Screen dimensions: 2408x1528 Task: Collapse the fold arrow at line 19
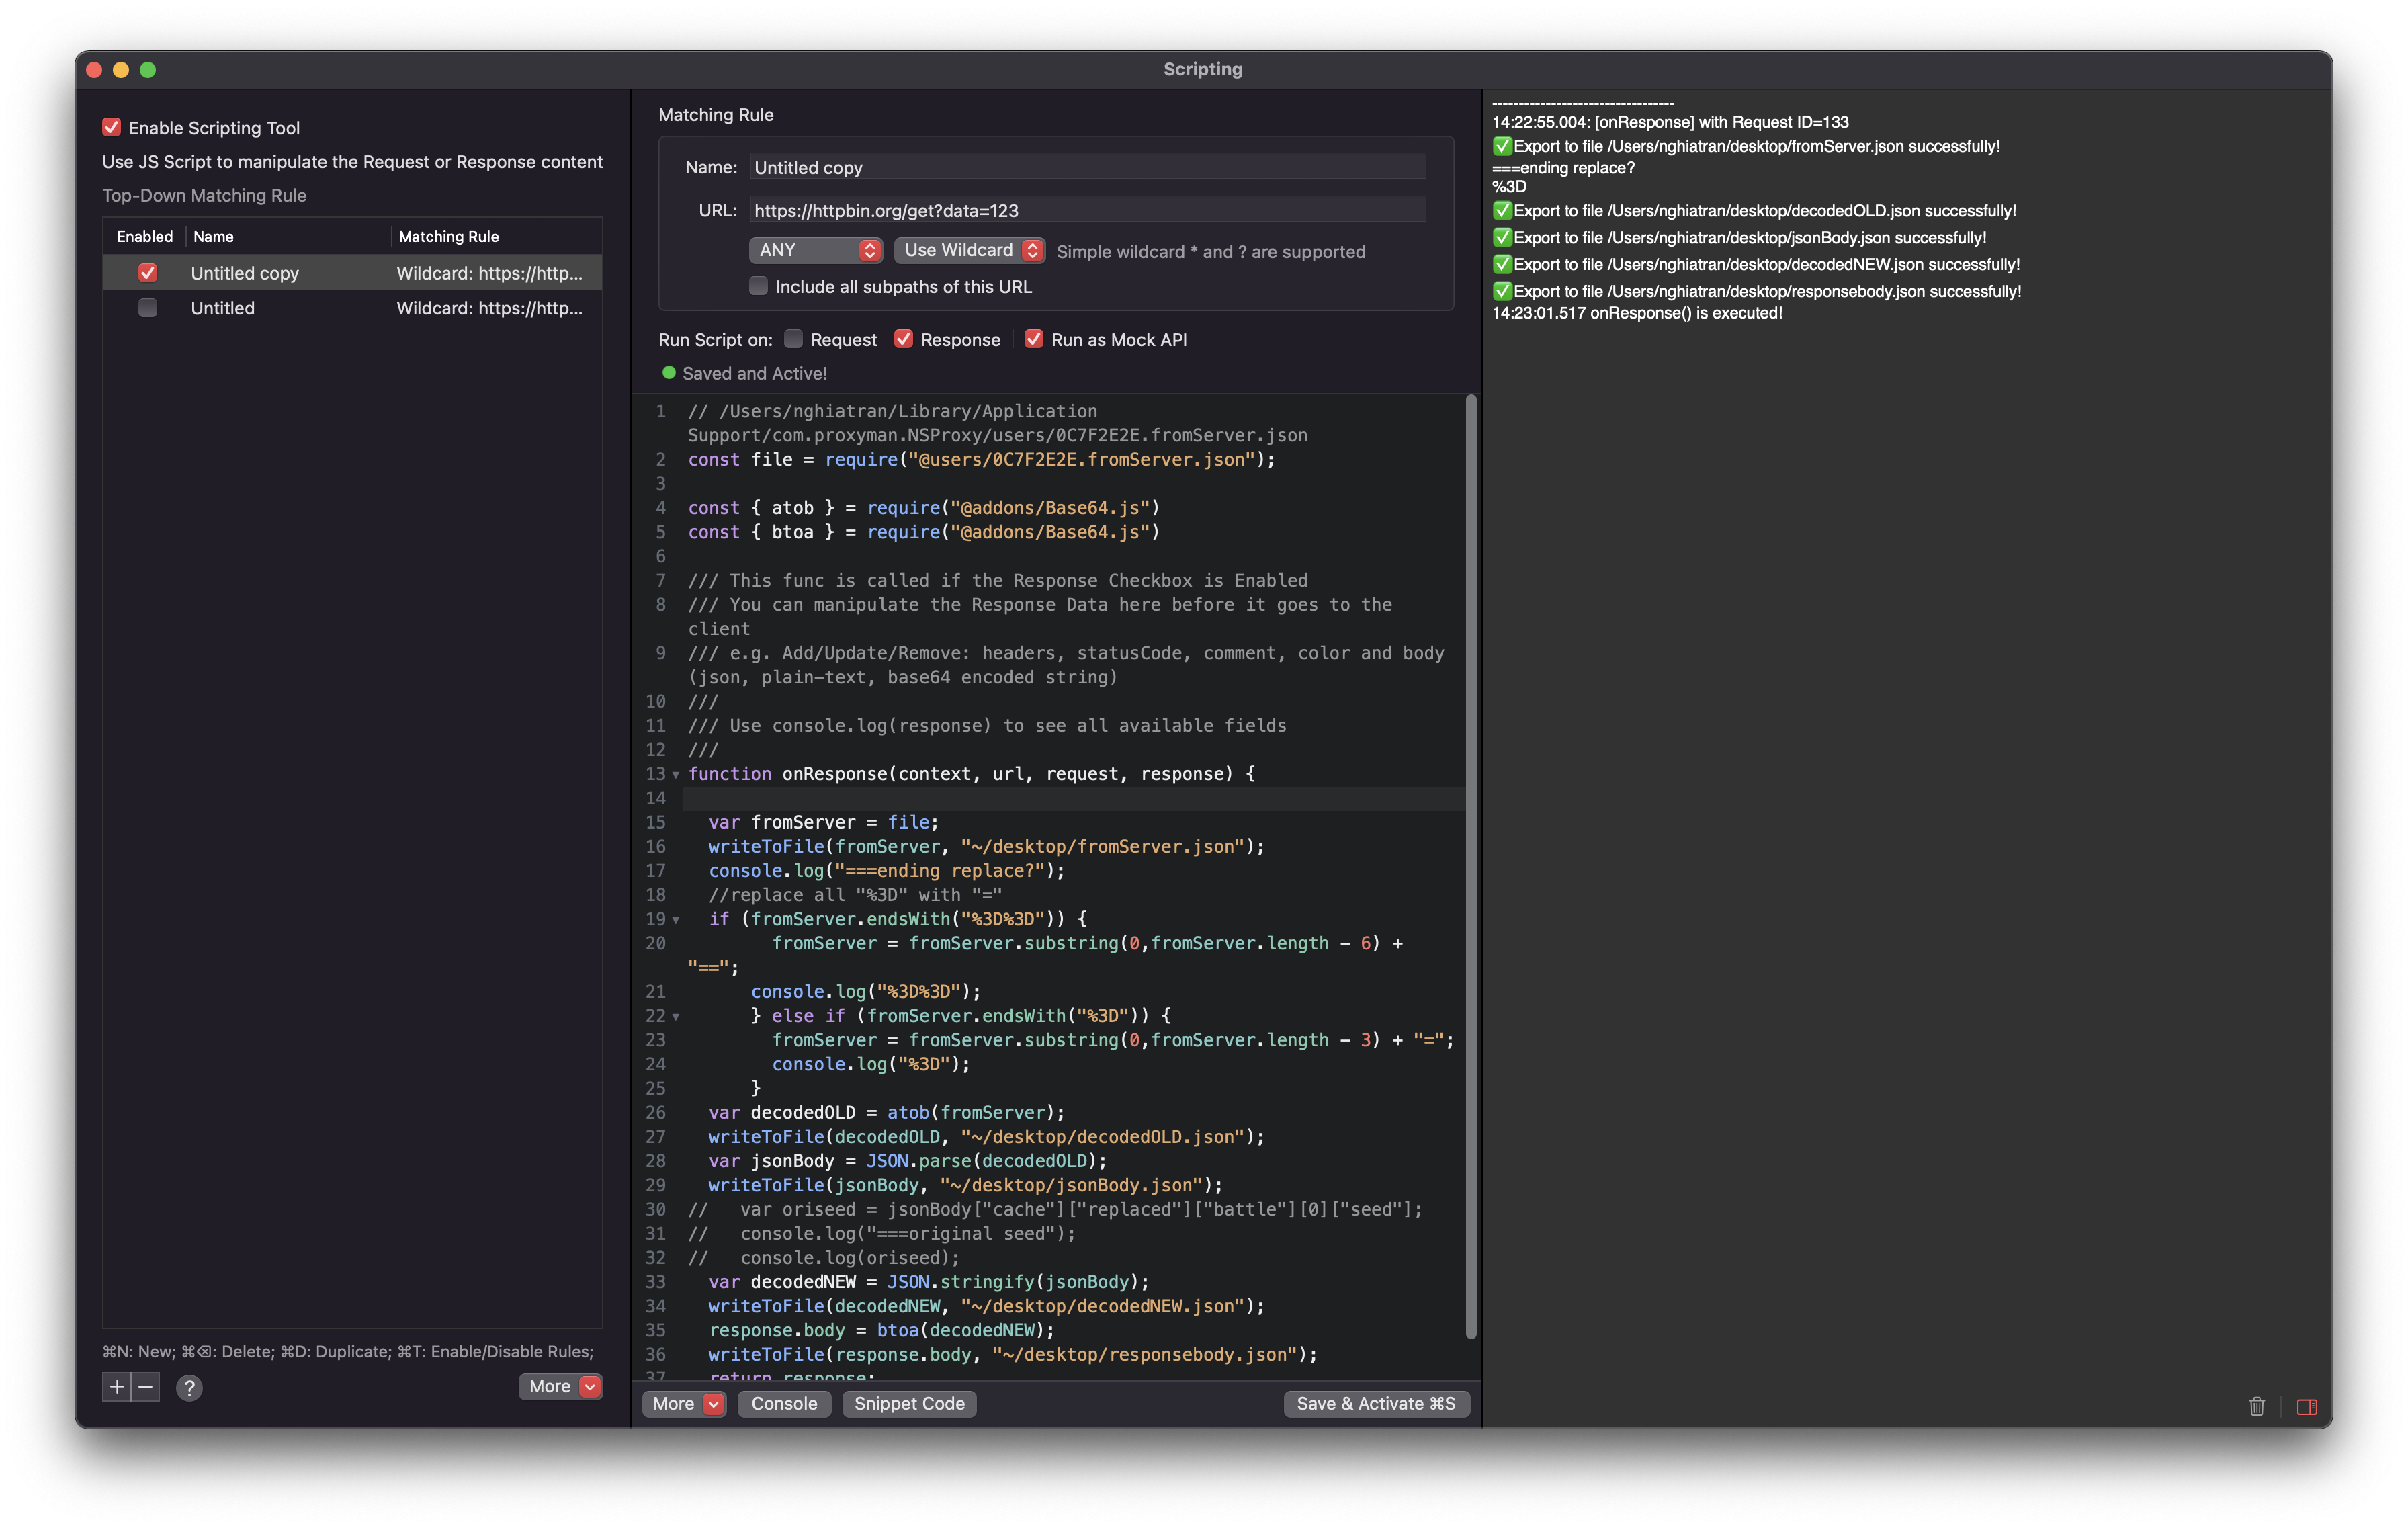tap(676, 920)
